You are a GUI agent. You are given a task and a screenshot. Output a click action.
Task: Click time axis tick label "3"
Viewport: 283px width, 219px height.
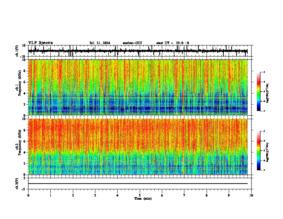(x=95, y=195)
